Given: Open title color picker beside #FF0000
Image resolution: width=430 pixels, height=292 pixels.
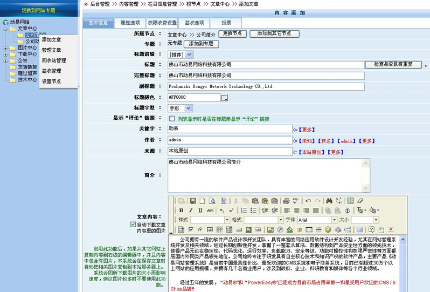Looking at the screenshot, I should click(224, 97).
